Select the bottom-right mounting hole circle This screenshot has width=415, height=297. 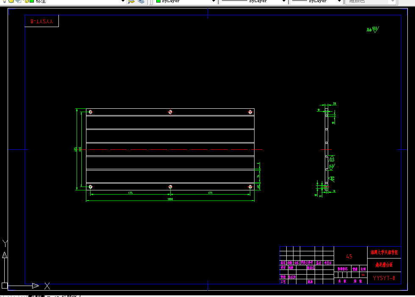(x=250, y=187)
